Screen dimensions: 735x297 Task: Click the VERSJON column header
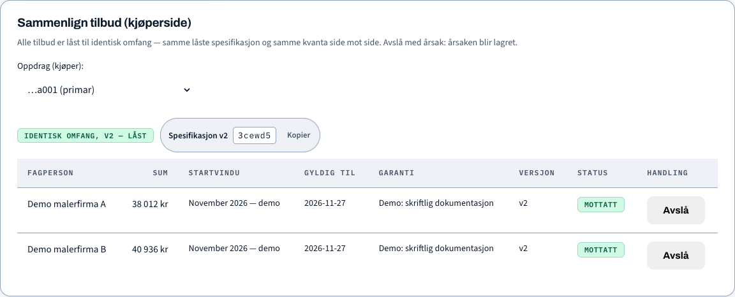pos(537,173)
